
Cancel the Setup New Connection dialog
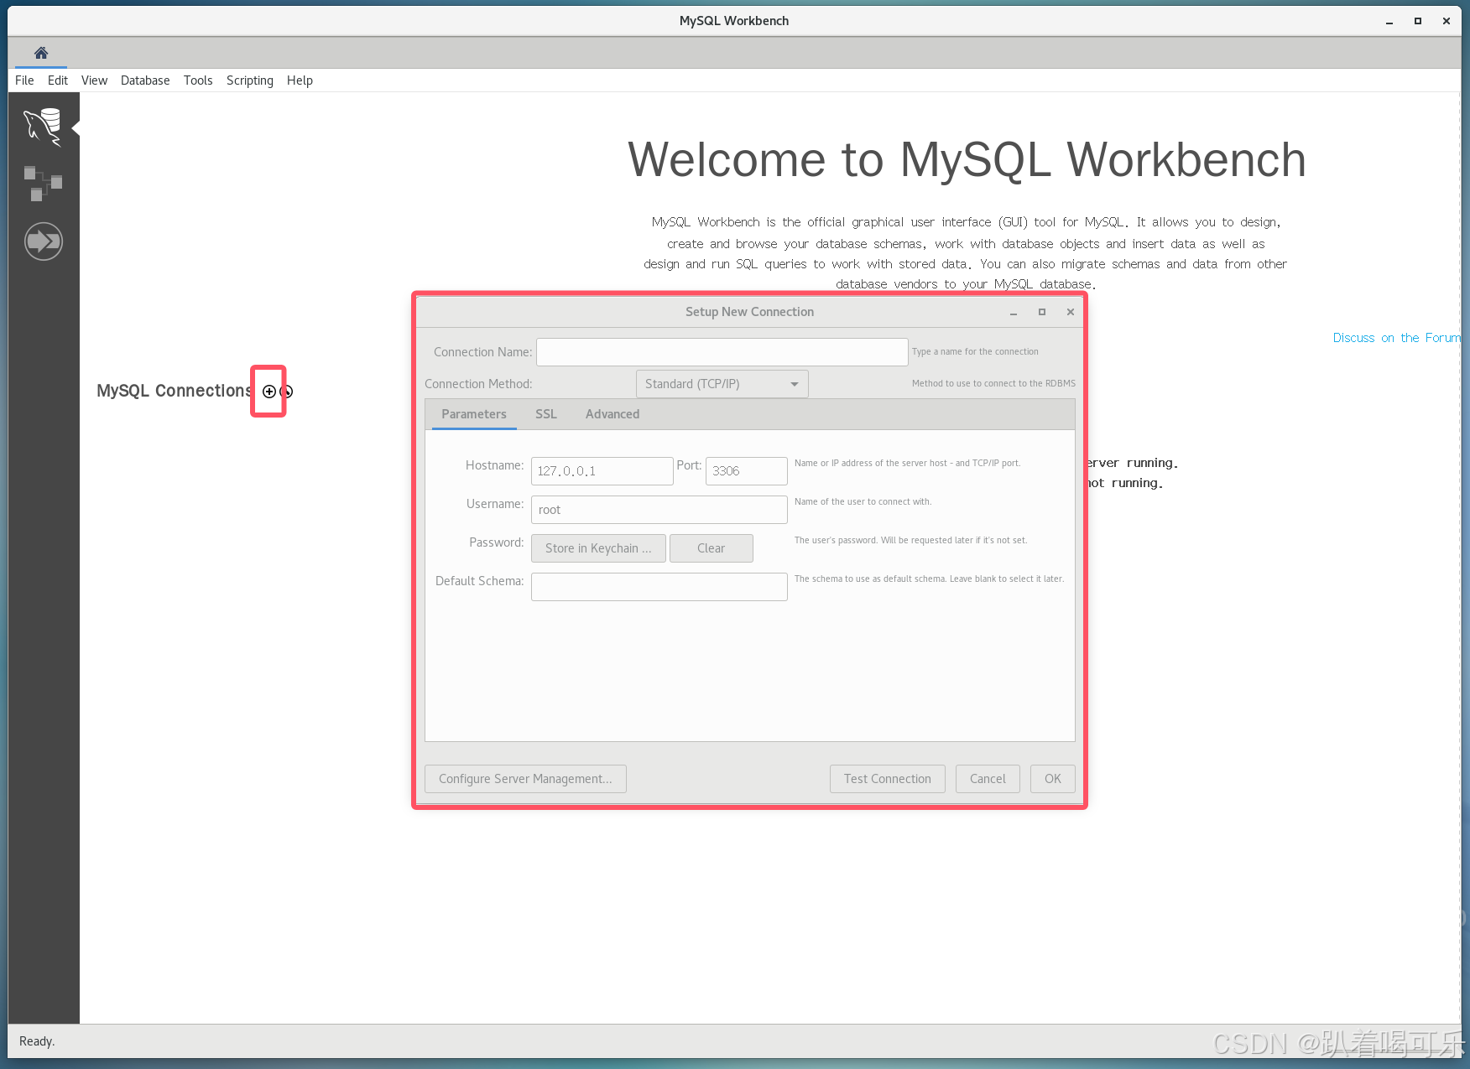[988, 779]
